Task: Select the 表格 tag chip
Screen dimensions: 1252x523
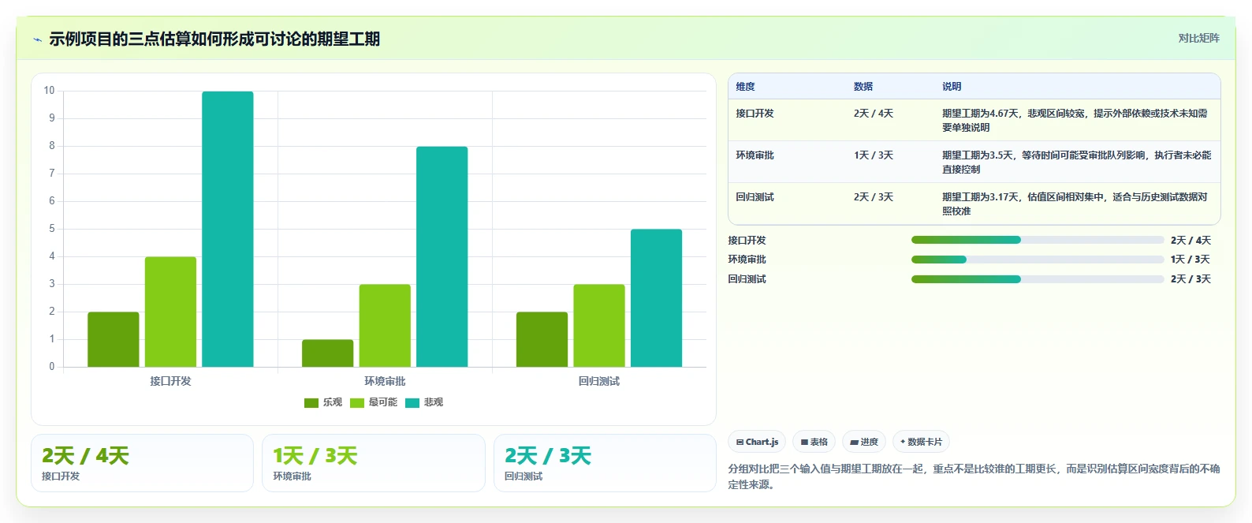Action: 814,442
